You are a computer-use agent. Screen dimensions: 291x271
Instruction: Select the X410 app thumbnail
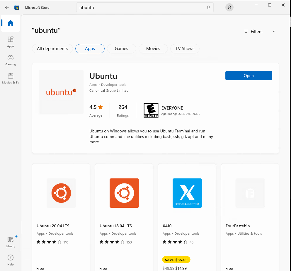tap(187, 193)
